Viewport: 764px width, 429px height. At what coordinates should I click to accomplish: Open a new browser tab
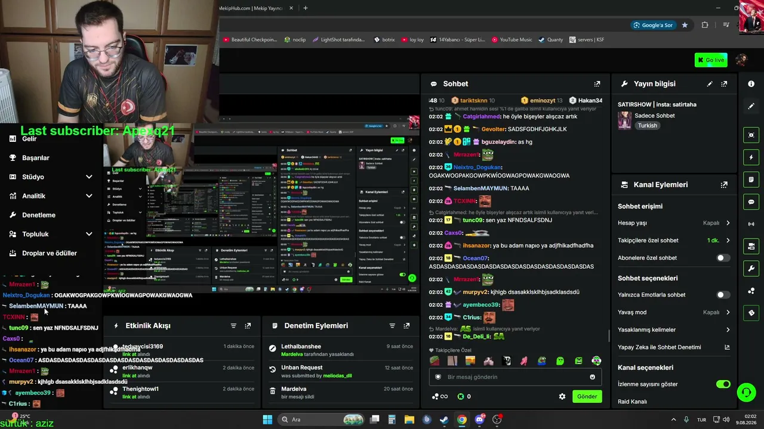click(306, 8)
